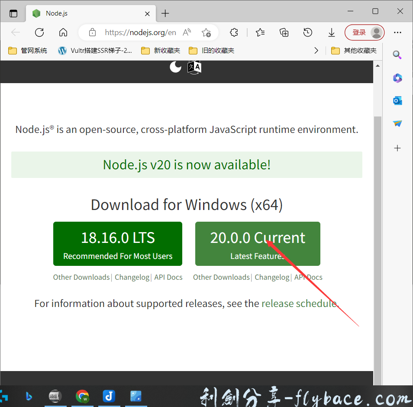Select the Node.js browser tab
Screen dimensions: 413x407
click(x=87, y=13)
